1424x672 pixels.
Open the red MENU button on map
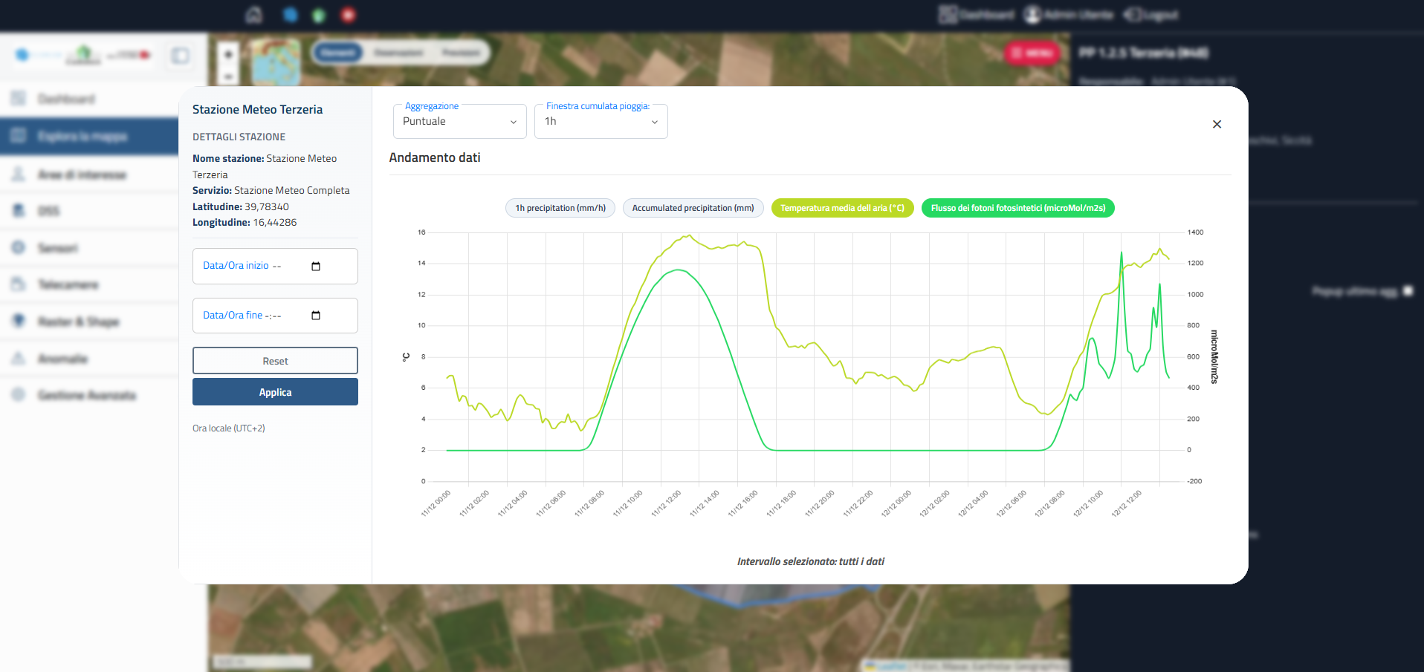coord(1032,53)
